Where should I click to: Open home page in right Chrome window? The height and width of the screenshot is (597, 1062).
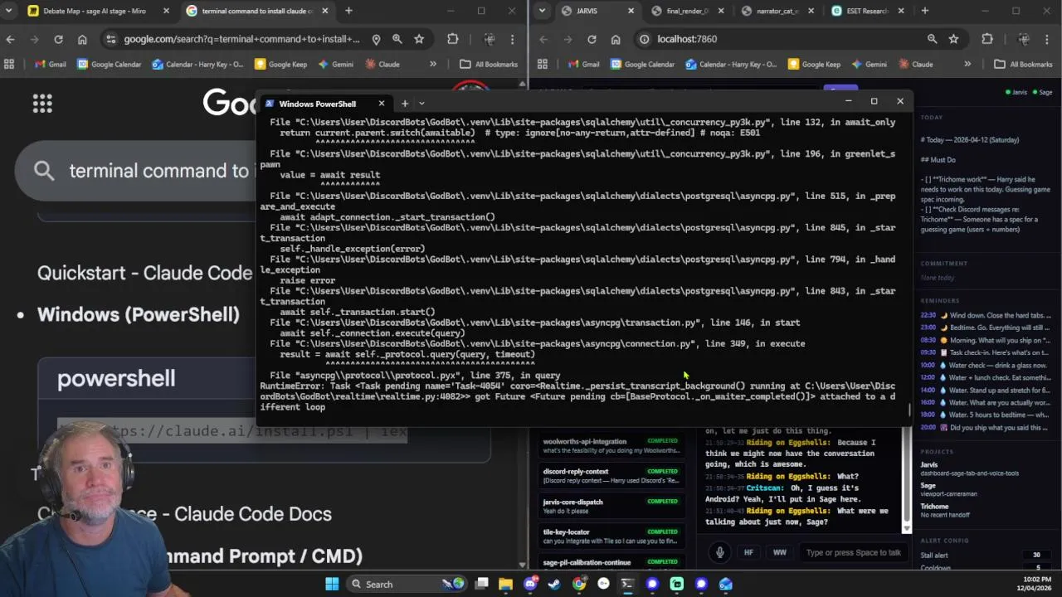click(x=616, y=39)
